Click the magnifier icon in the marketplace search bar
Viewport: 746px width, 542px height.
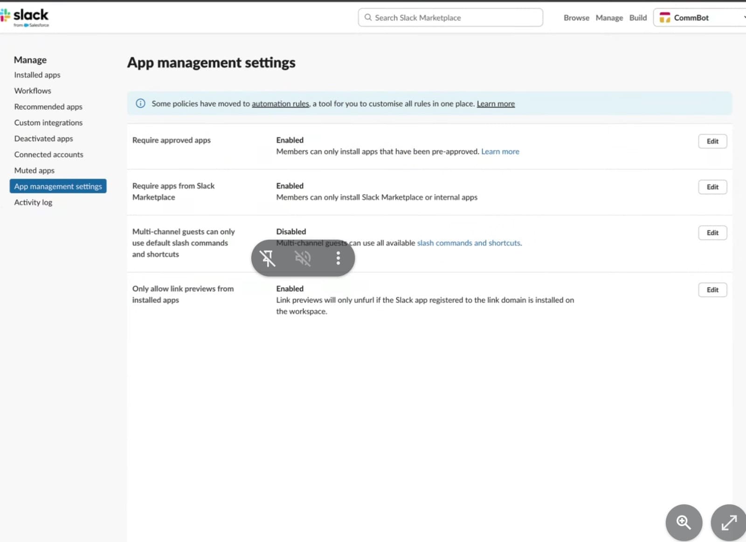[x=368, y=17]
